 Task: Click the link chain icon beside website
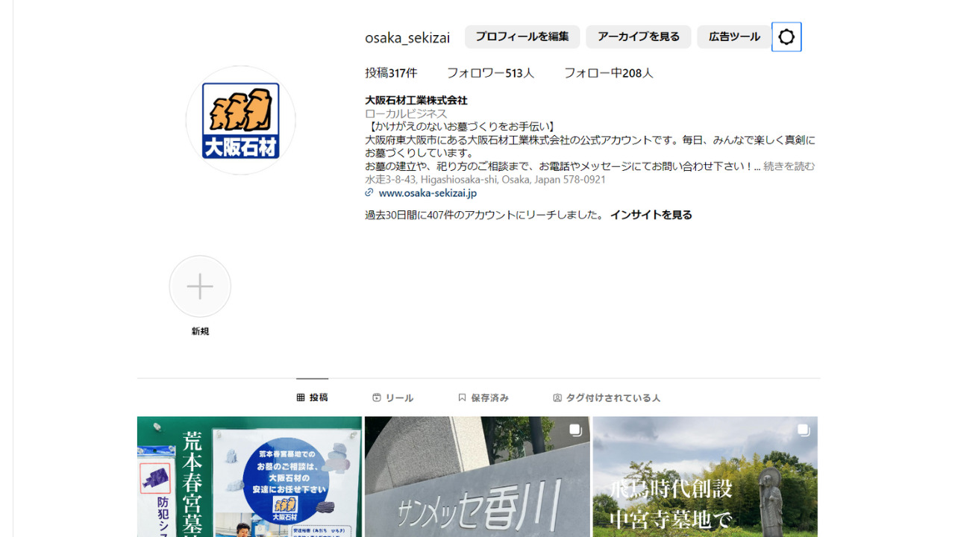pyautogui.click(x=369, y=192)
